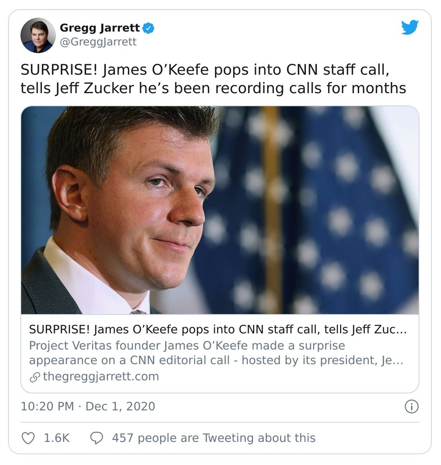
Task: Click the reply speech bubble icon
Action: 96,438
